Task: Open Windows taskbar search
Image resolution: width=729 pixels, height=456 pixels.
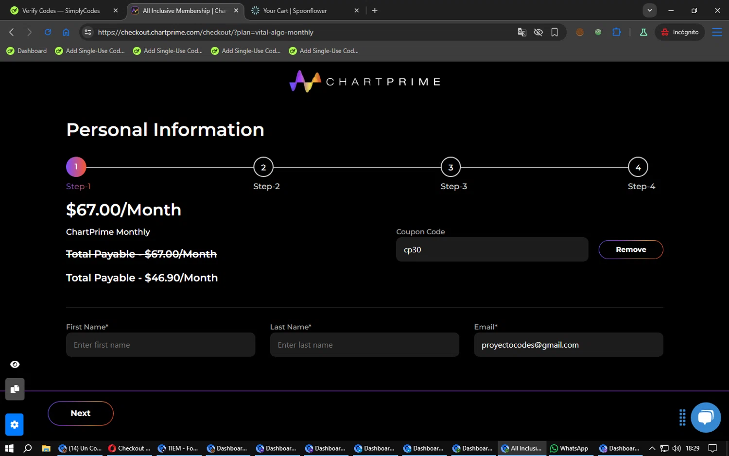Action: 28,448
